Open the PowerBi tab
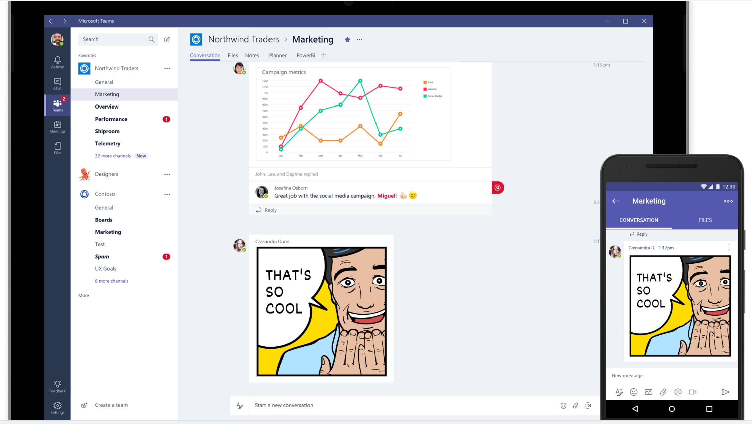752x424 pixels. [x=306, y=55]
